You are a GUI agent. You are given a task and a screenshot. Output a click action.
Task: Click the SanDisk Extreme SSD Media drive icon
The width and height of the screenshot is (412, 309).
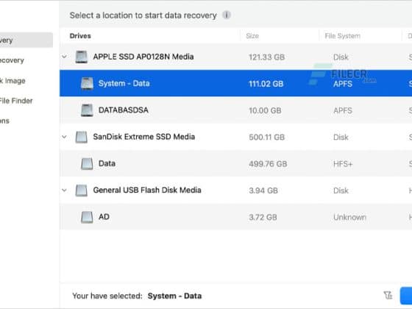click(x=81, y=137)
